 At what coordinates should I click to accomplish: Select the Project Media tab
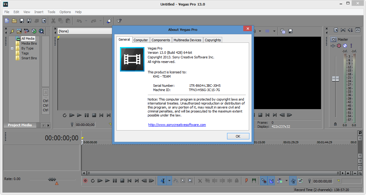[x=20, y=125]
